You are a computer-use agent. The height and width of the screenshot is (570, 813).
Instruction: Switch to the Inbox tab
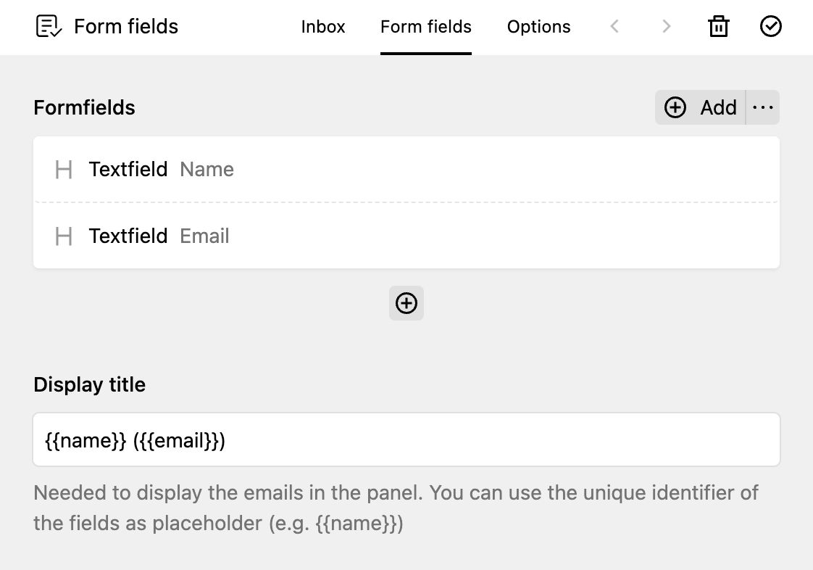tap(323, 26)
